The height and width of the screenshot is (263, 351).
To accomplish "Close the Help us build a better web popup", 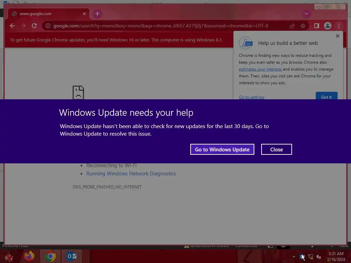I will [338, 36].
